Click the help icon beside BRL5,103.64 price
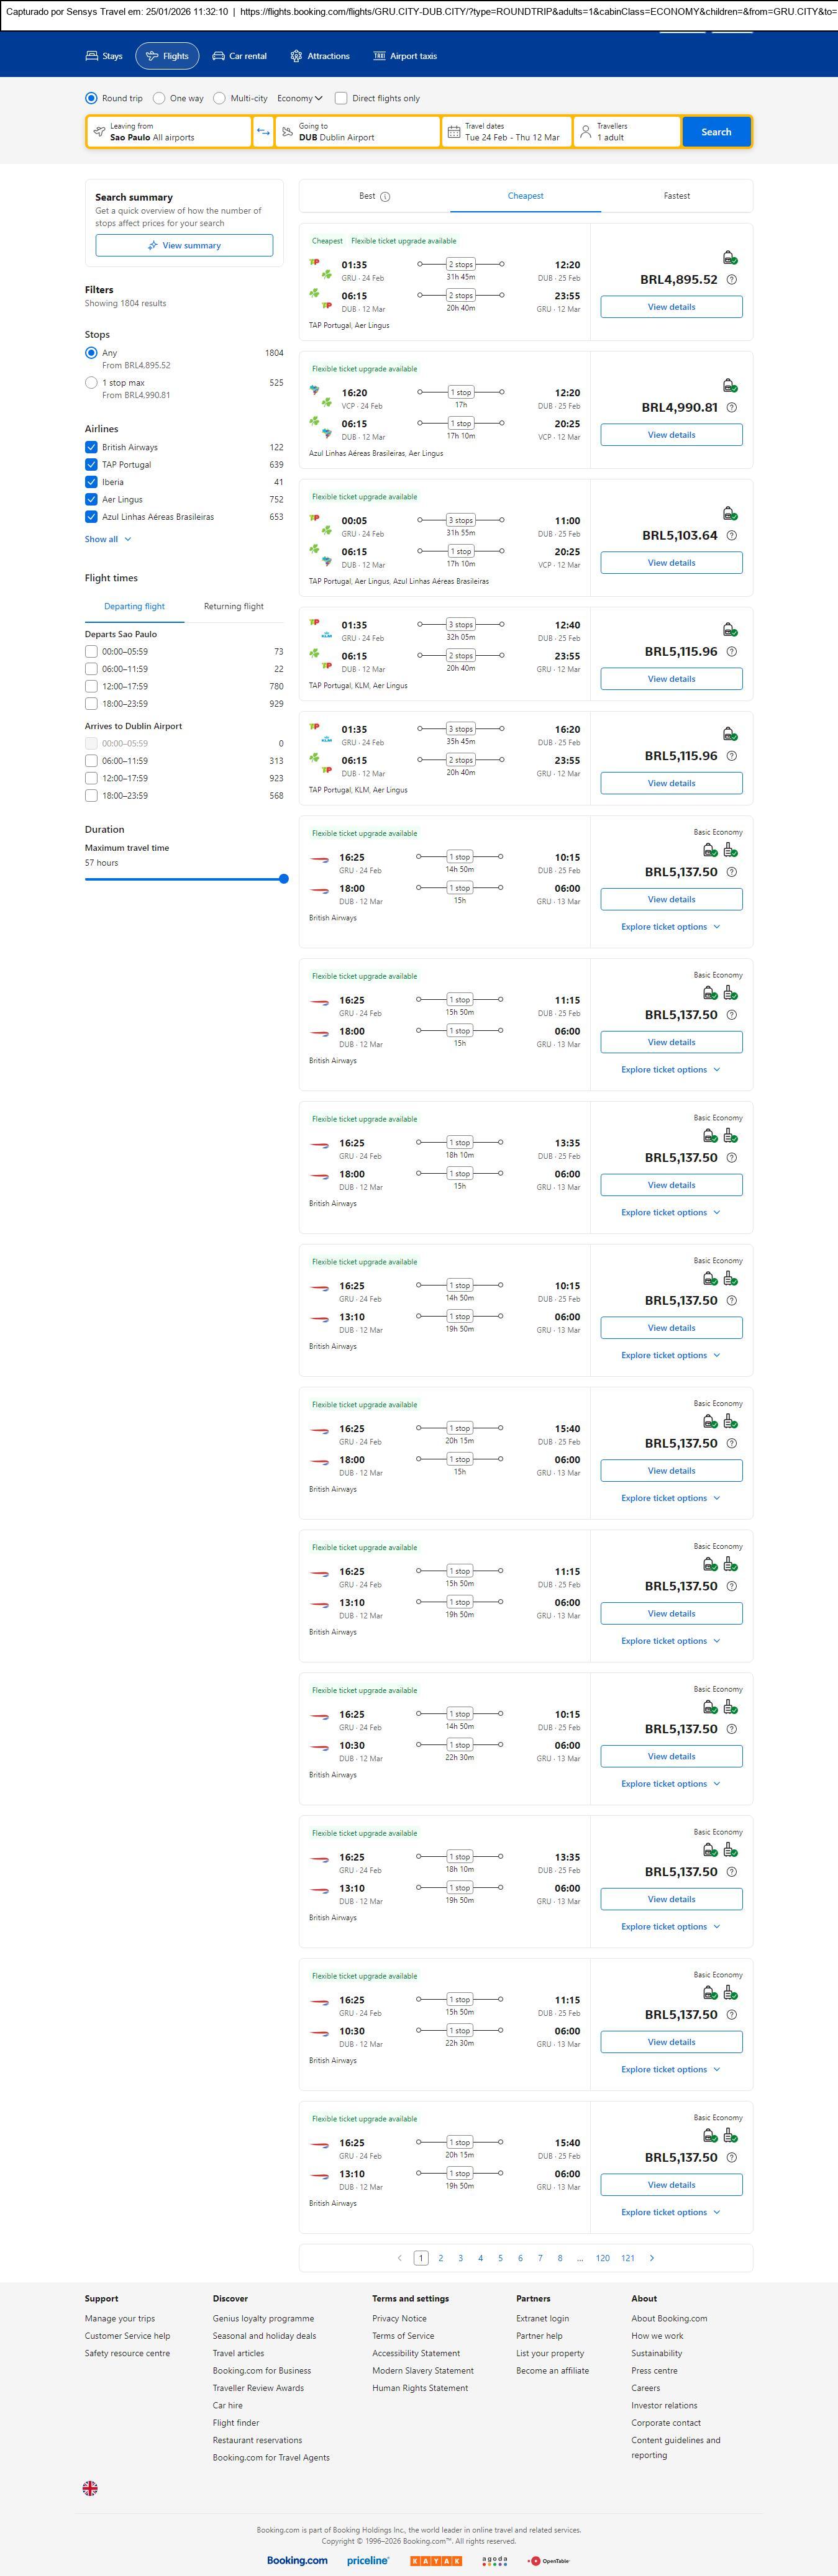838x2576 pixels. point(731,536)
